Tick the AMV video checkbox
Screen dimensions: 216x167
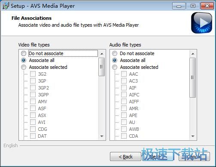click(33, 102)
